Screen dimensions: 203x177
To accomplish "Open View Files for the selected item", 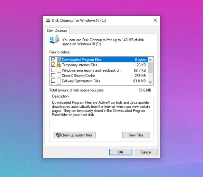I will [136, 135].
